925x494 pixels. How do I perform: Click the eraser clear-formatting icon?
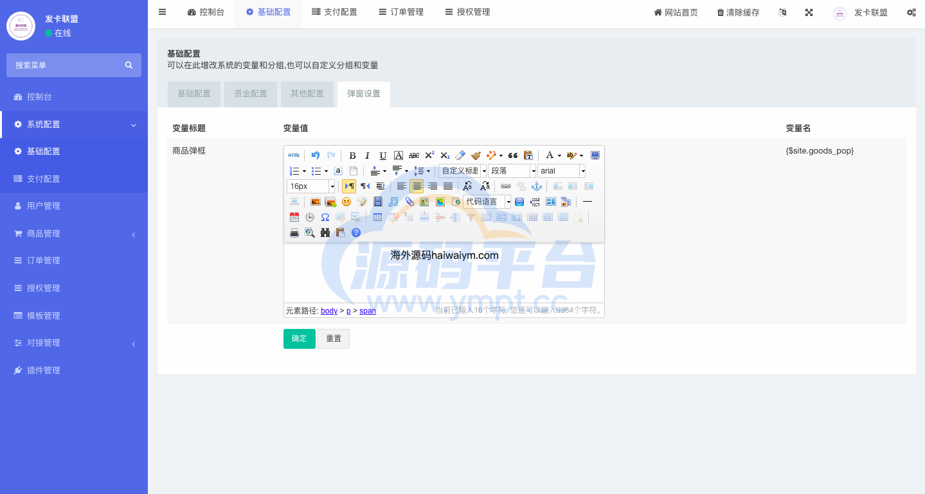pyautogui.click(x=460, y=155)
